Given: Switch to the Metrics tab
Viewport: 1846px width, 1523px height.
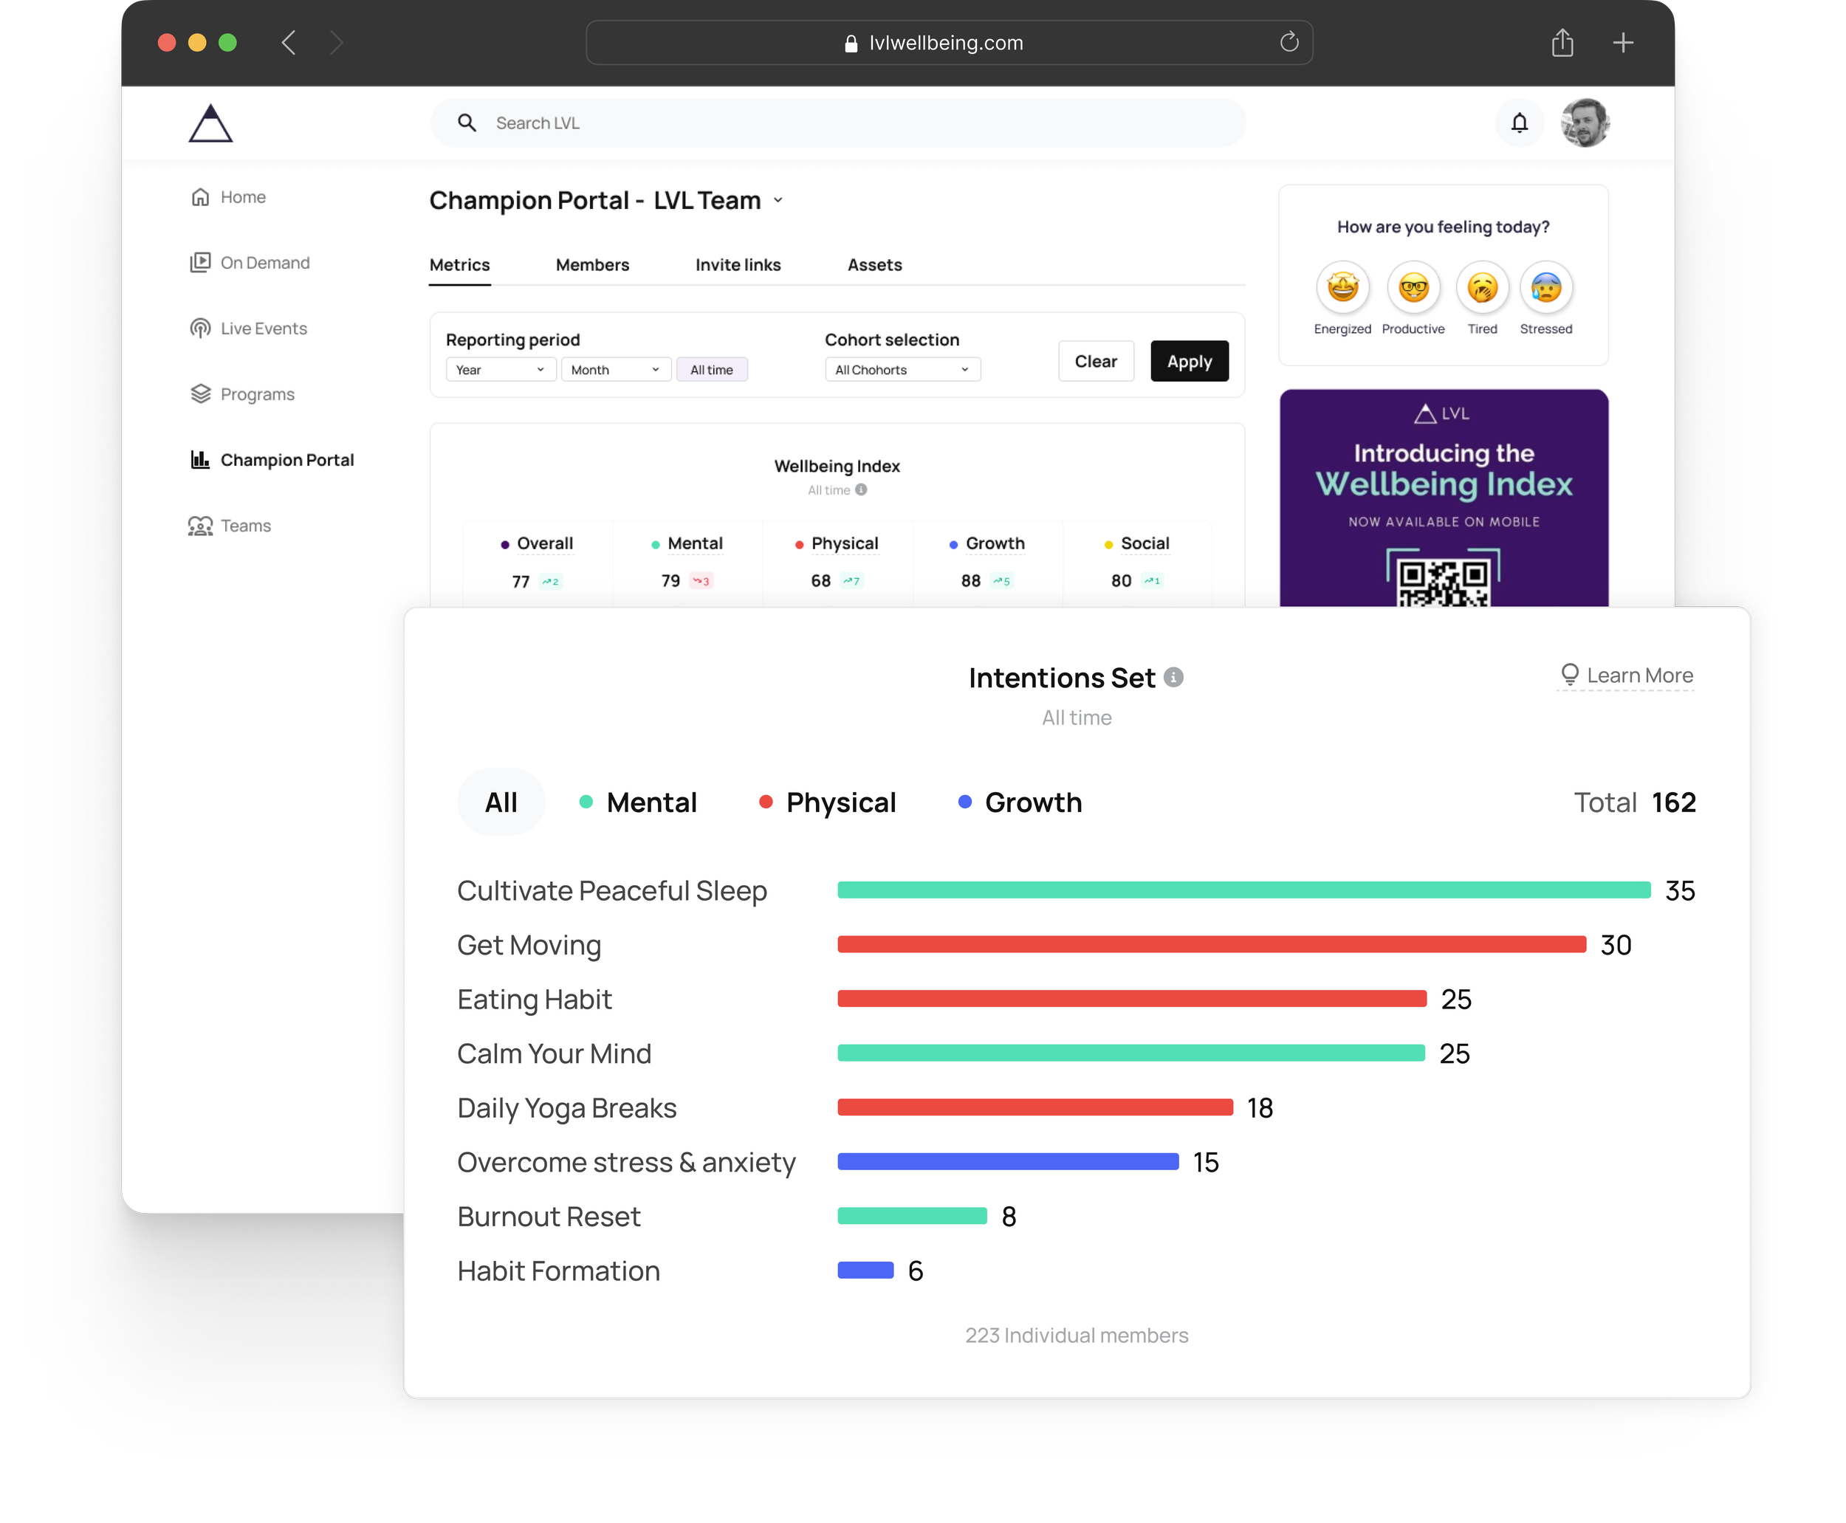Looking at the screenshot, I should pyautogui.click(x=460, y=265).
